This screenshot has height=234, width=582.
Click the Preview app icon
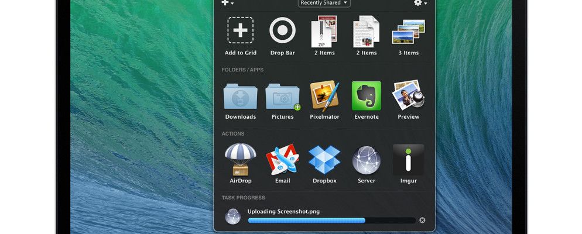click(x=408, y=95)
